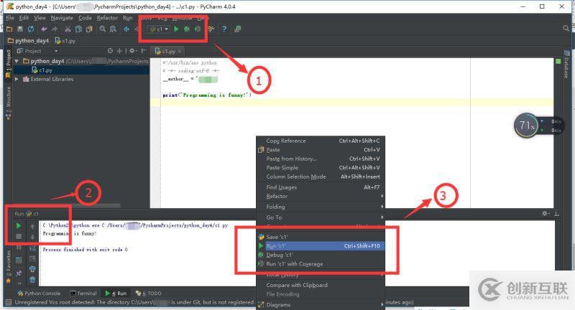Click Print icon in Run panel
The image size is (575, 310).
tap(32, 269)
